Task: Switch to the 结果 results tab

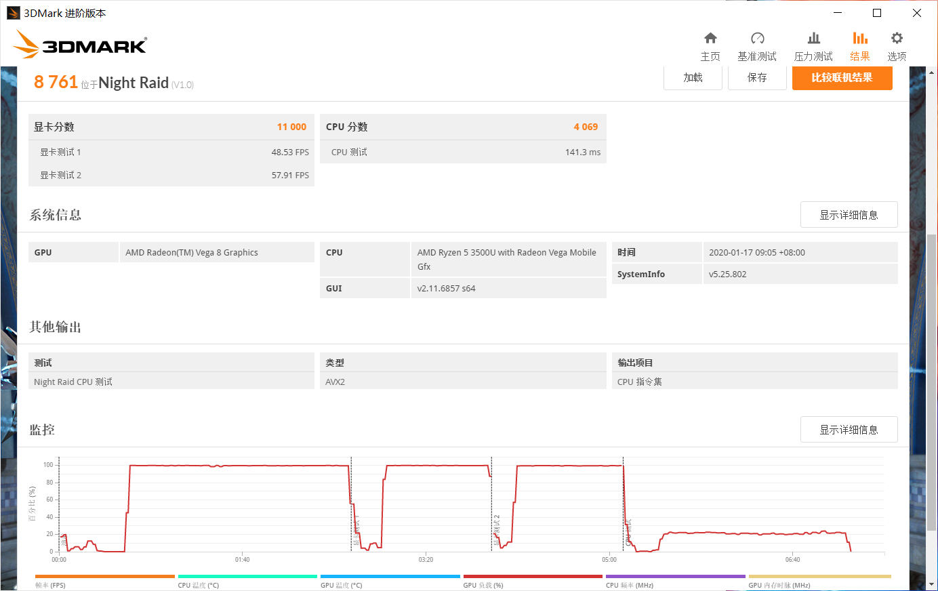Action: pos(860,46)
